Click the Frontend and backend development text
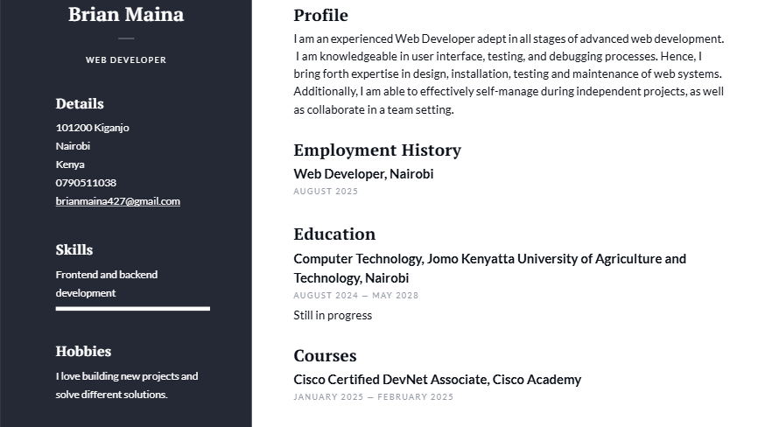Image resolution: width=779 pixels, height=427 pixels. click(x=106, y=283)
